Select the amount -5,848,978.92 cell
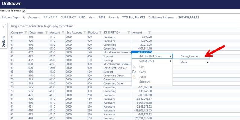 [x=142, y=106]
